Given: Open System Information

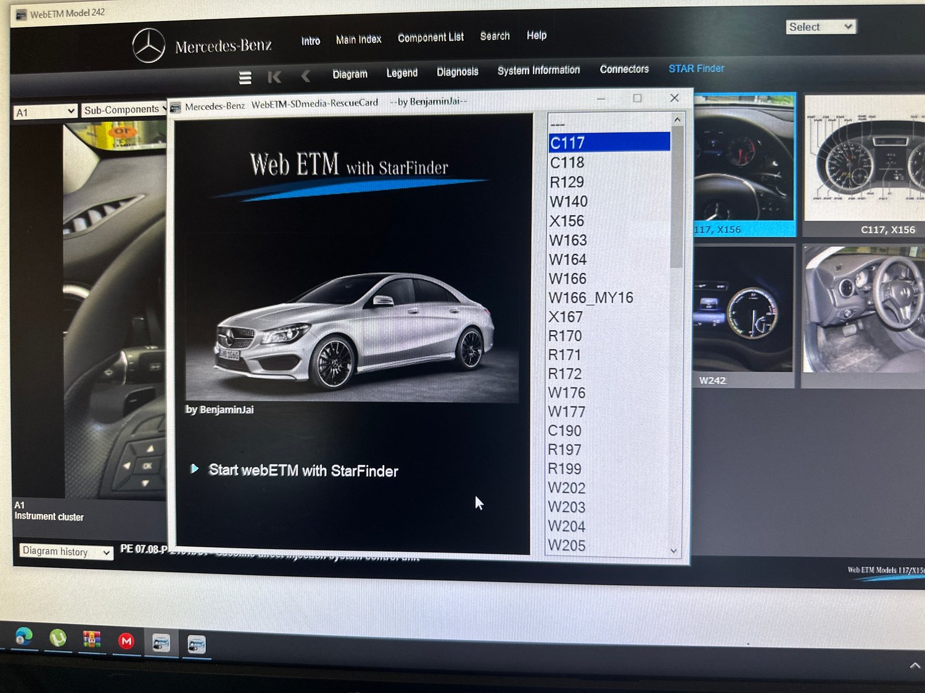Looking at the screenshot, I should click(538, 70).
